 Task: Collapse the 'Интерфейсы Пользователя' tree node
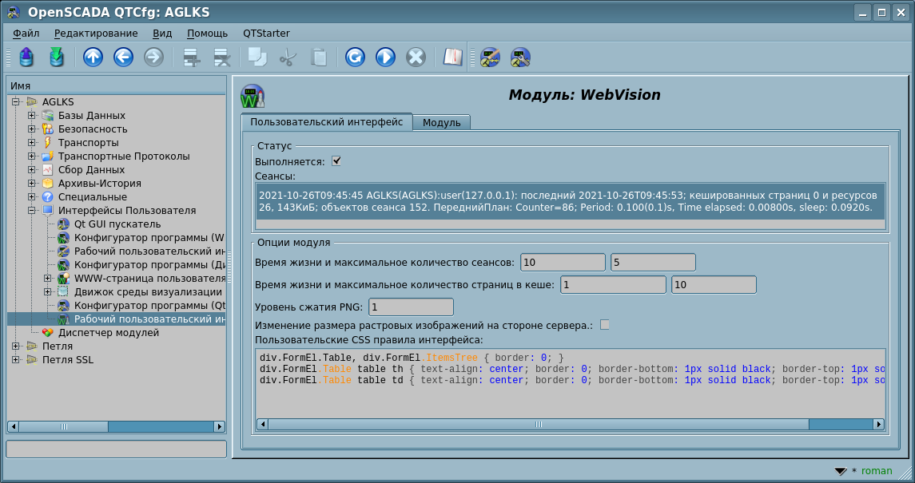pyautogui.click(x=32, y=211)
